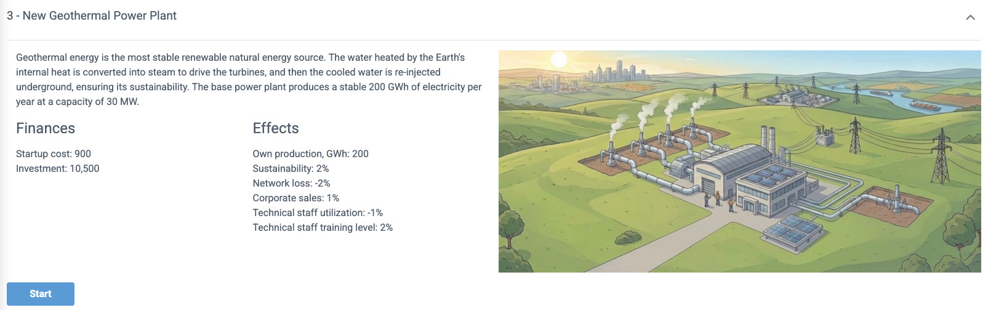The height and width of the screenshot is (310, 988).
Task: Click the Own production, GWh: 200 entry
Action: click(311, 154)
